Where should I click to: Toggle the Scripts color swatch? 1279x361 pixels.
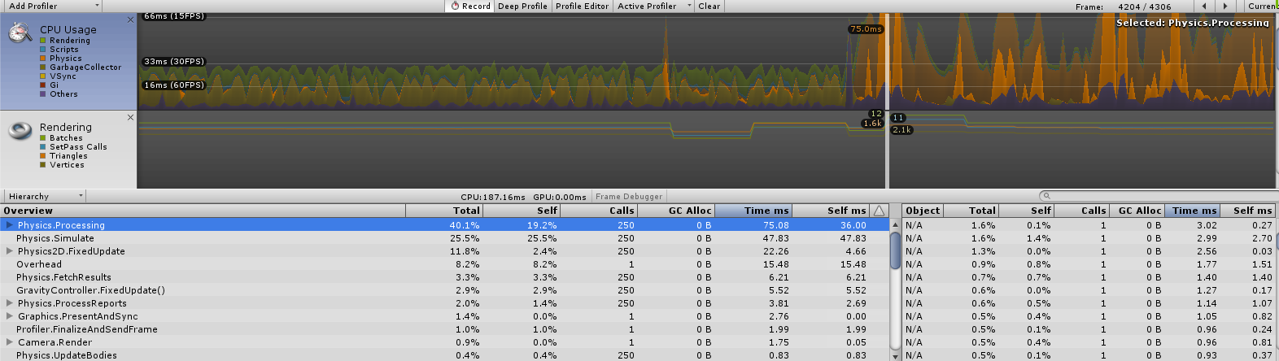43,50
